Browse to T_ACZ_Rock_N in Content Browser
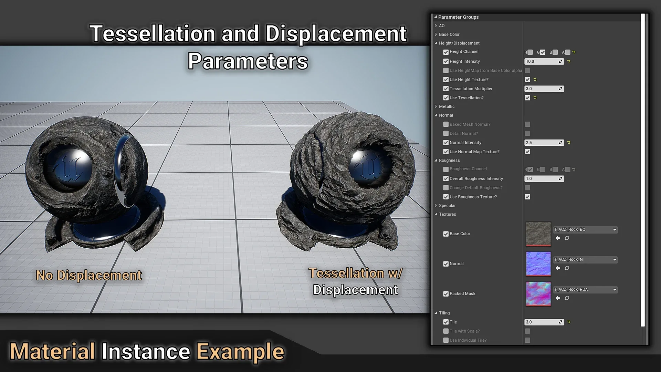The image size is (661, 372). (567, 268)
